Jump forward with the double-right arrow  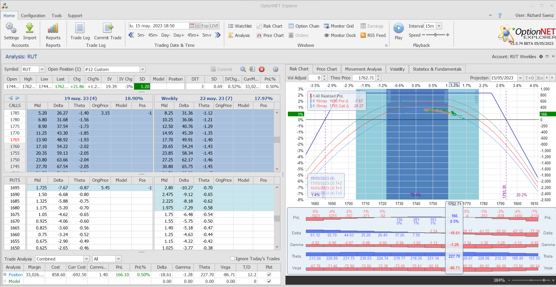pyautogui.click(x=218, y=35)
